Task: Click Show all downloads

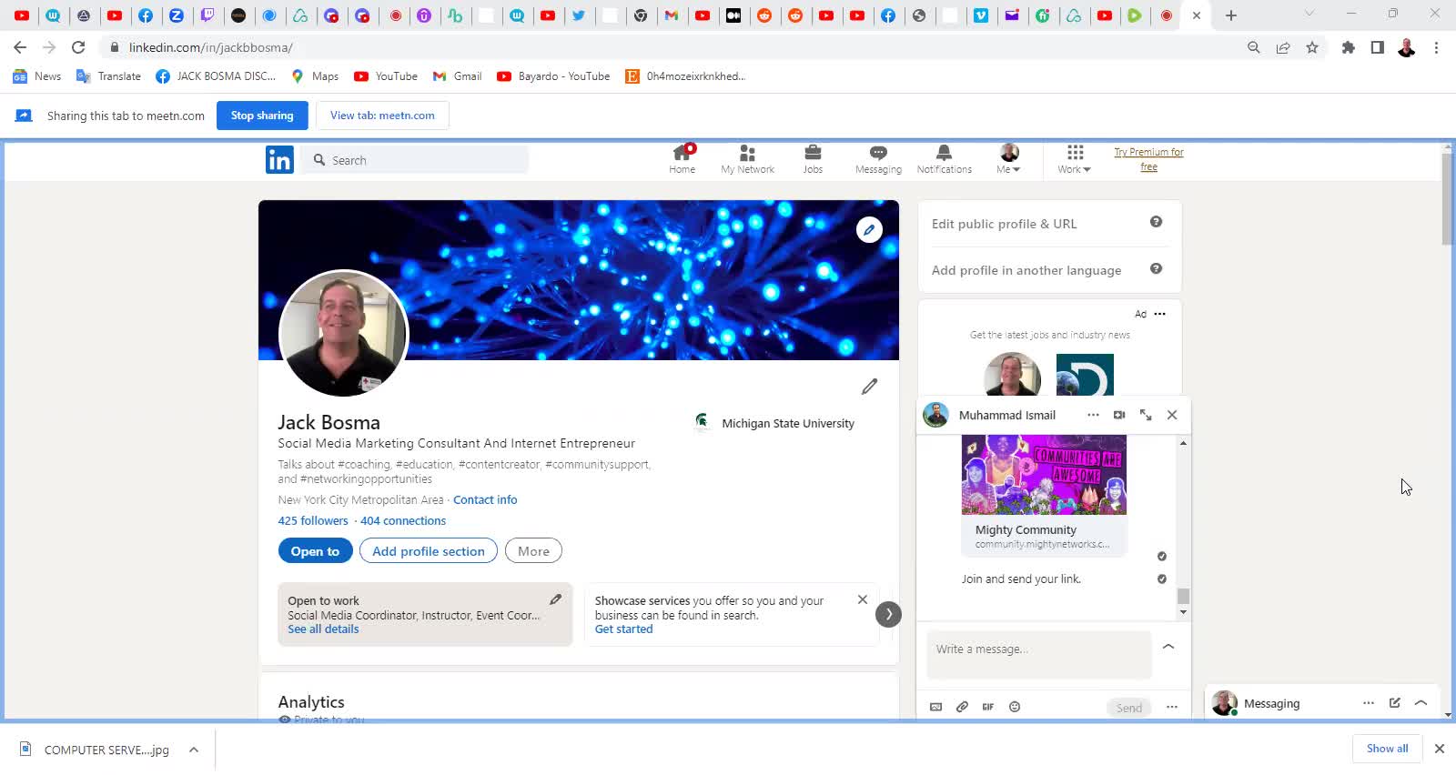Action: (x=1387, y=749)
